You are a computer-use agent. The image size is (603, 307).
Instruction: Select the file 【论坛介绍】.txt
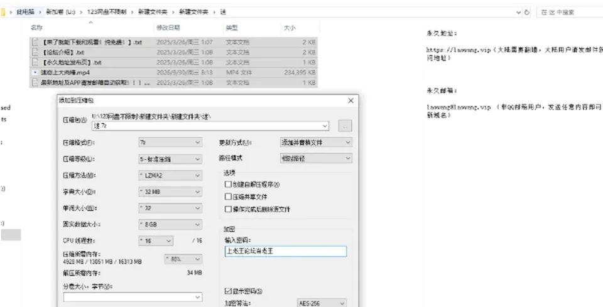coord(63,52)
